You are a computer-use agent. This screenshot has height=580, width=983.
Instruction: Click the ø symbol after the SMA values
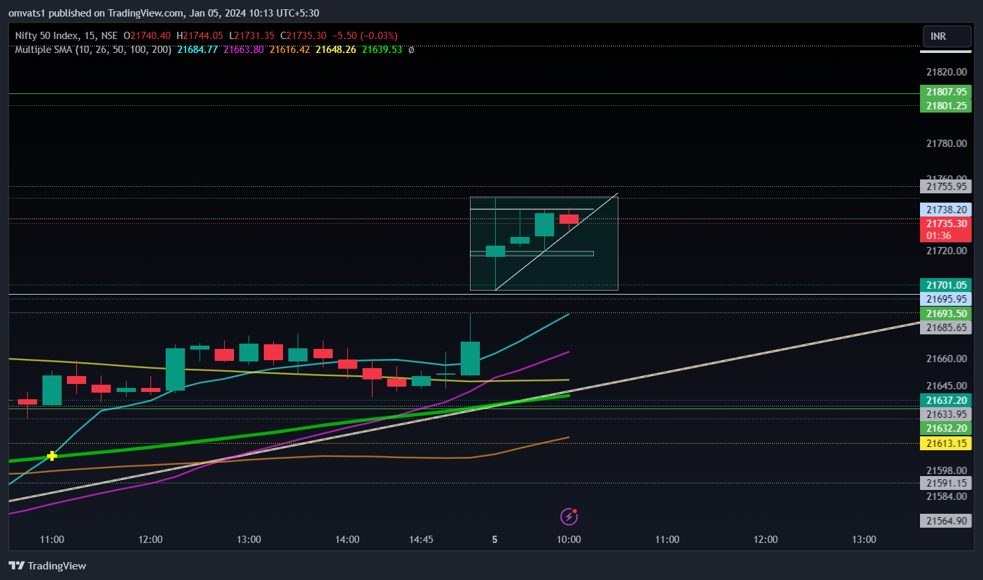[x=411, y=50]
